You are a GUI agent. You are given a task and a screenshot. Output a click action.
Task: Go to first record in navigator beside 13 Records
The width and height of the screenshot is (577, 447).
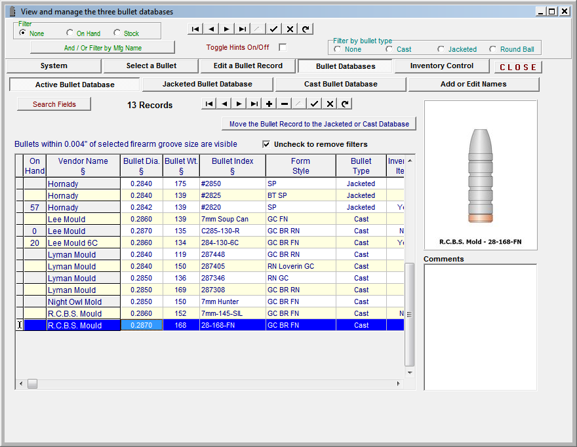[209, 104]
